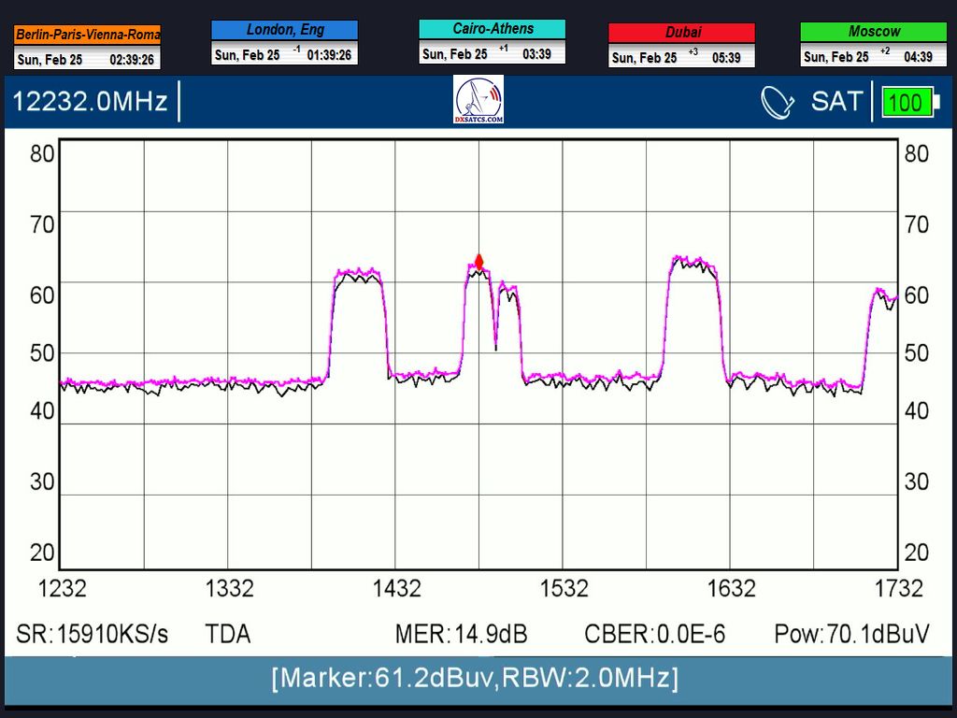Click the DXSATCS.COM logo icon
Screen dimensions: 957x718
click(478, 101)
